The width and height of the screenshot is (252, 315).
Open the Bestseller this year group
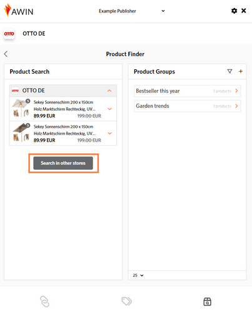(187, 91)
